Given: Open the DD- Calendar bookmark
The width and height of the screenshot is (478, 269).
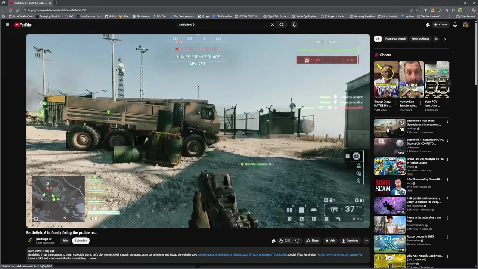Looking at the screenshot, I should tap(141, 16).
